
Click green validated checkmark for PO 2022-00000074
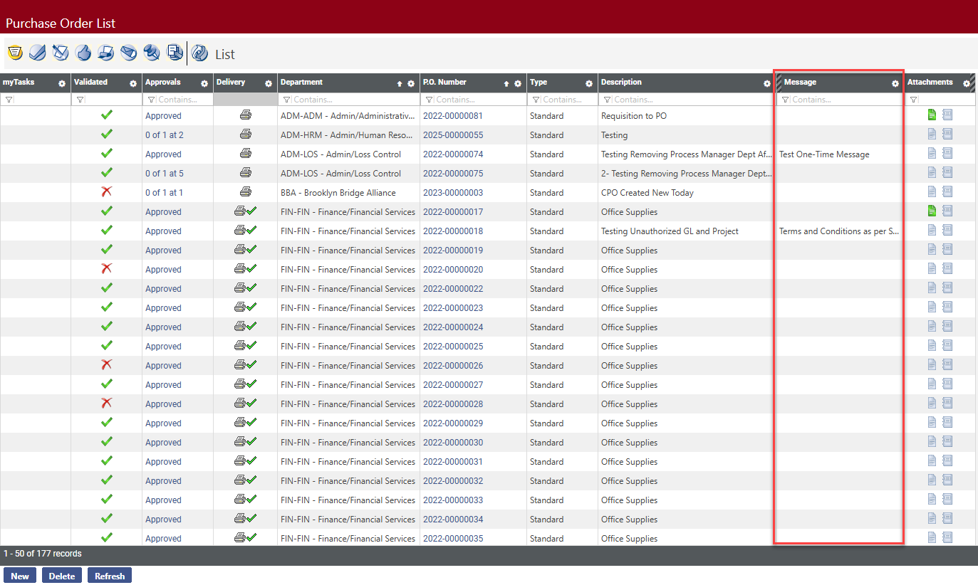tap(107, 153)
